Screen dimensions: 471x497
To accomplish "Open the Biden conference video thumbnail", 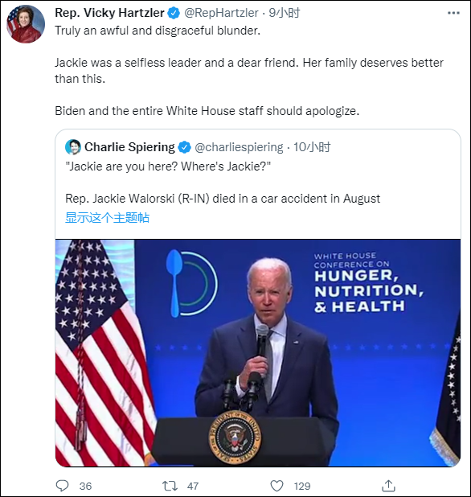I will [258, 353].
